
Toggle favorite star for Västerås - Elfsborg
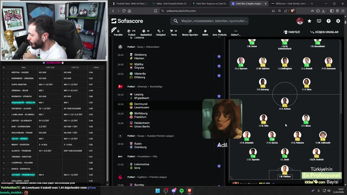click(219, 76)
